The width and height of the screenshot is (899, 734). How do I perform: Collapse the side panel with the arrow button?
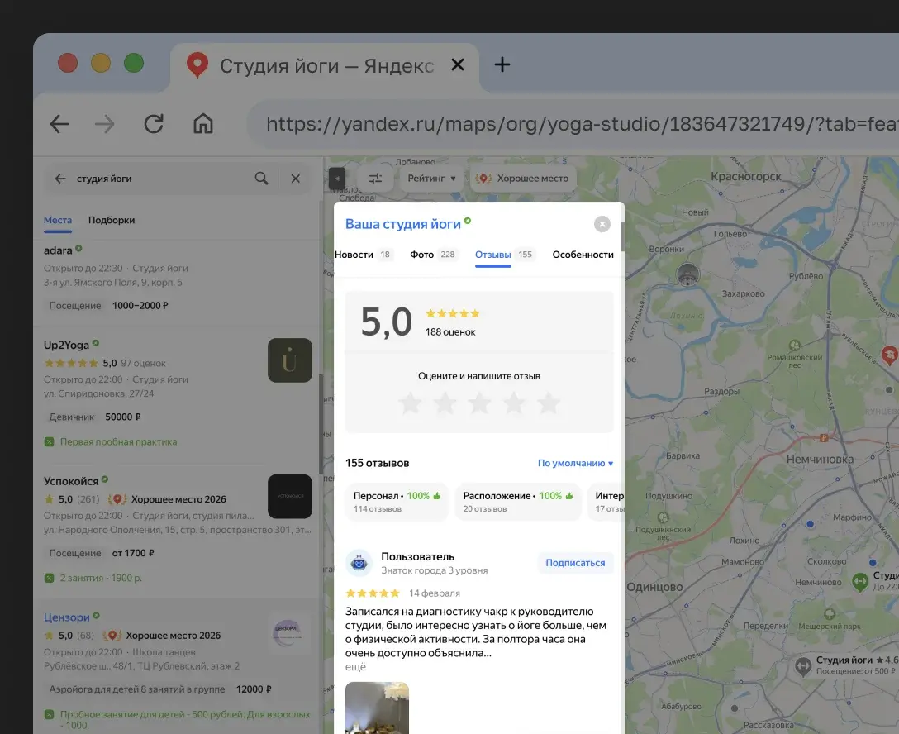pyautogui.click(x=337, y=179)
